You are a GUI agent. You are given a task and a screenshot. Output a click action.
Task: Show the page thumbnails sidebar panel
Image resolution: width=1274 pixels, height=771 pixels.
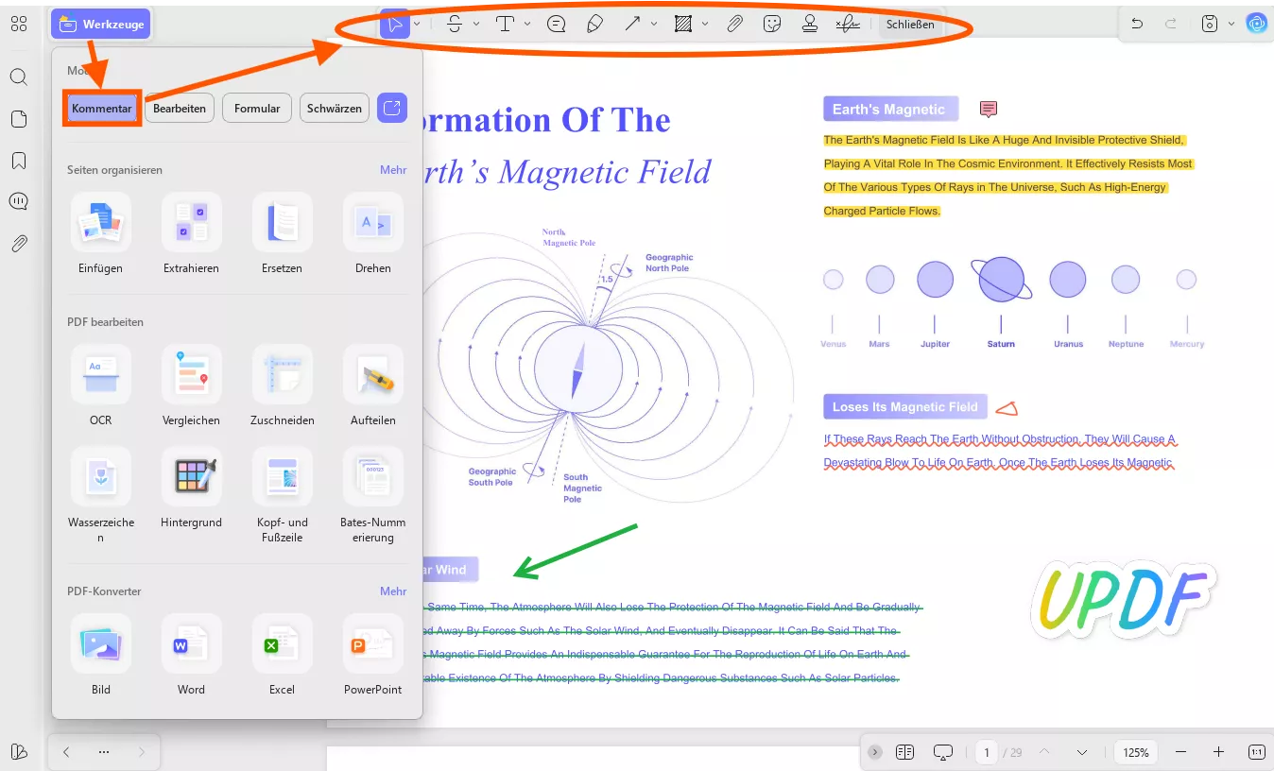19,119
